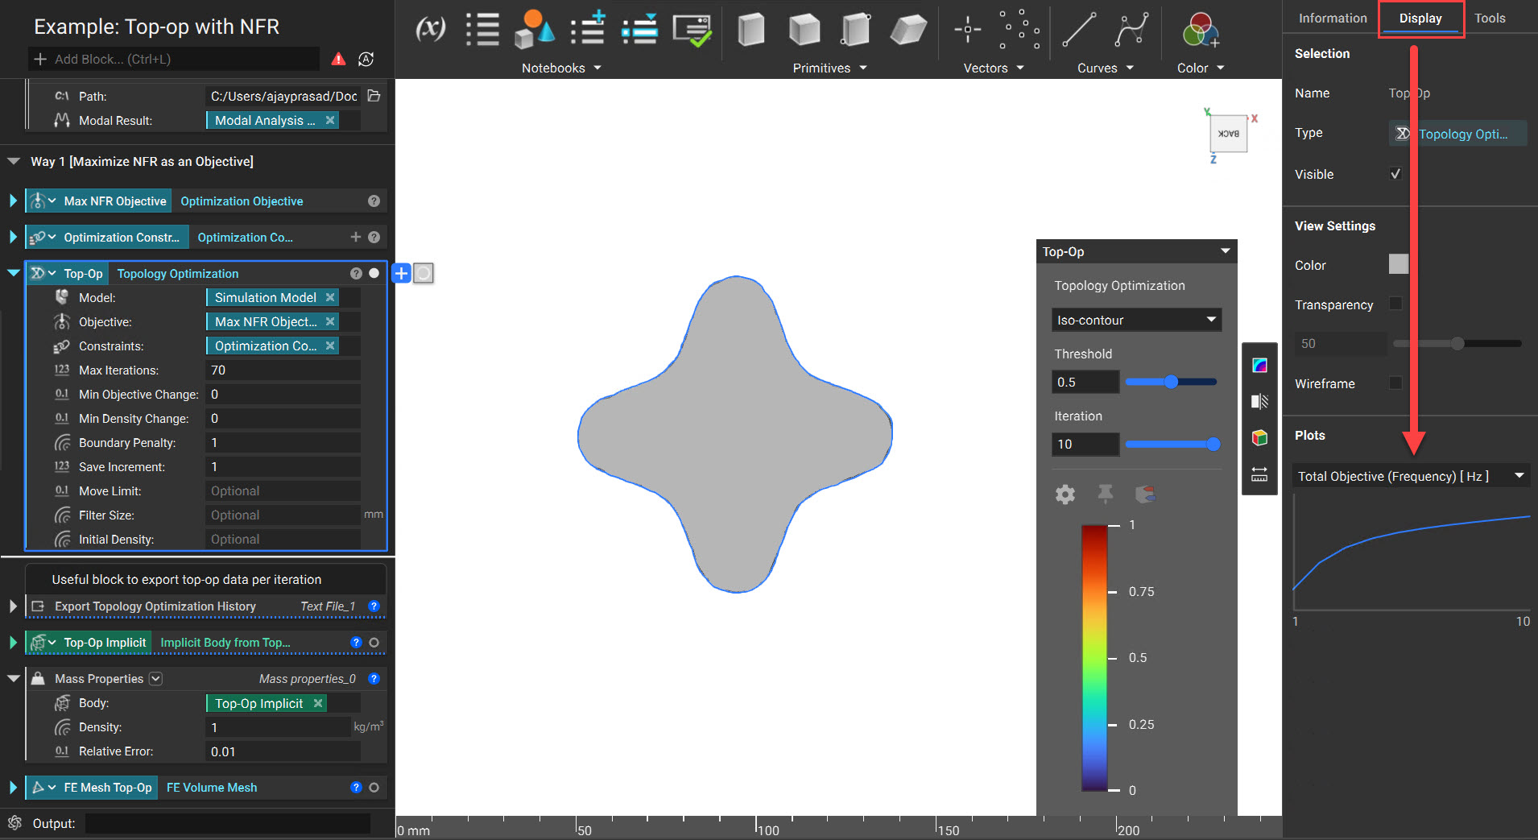Open the Top-Op panel header dropdown arrow
1538x840 pixels.
[x=1225, y=251]
